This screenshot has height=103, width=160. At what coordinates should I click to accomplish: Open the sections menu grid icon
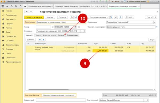tap(3, 6)
